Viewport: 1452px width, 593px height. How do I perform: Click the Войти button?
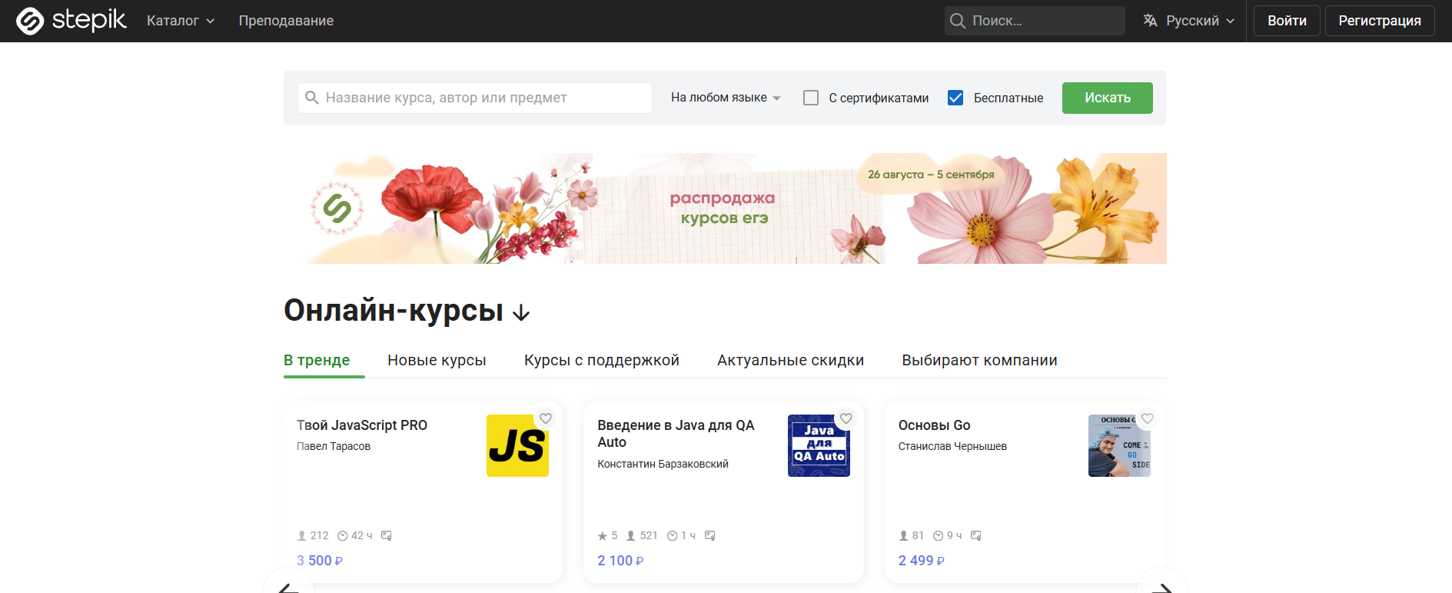(x=1287, y=21)
